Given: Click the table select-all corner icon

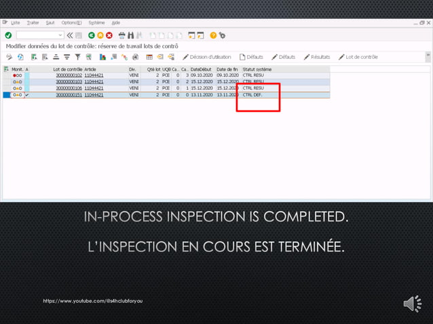Looking at the screenshot, I should (6, 69).
